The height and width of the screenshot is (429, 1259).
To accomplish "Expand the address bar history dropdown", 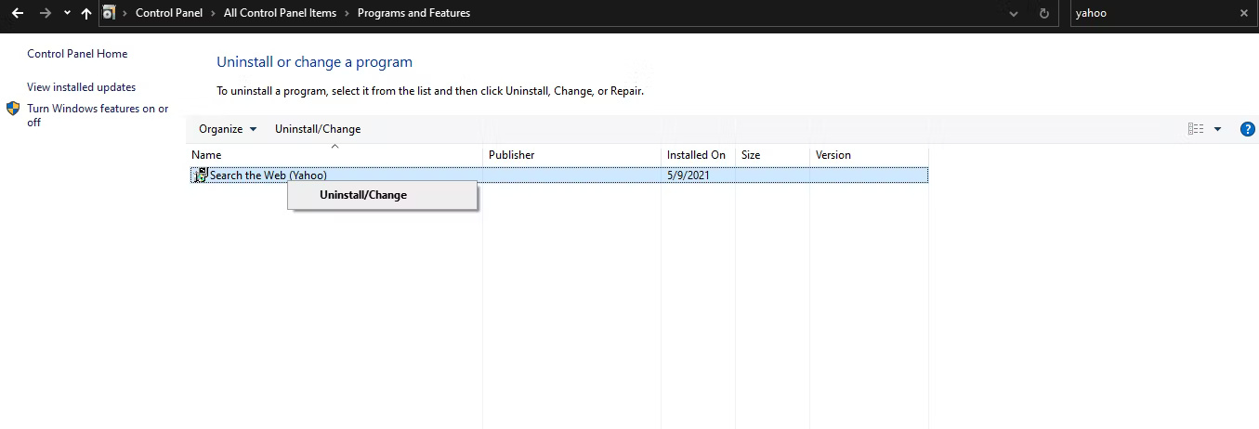I will click(x=1014, y=14).
